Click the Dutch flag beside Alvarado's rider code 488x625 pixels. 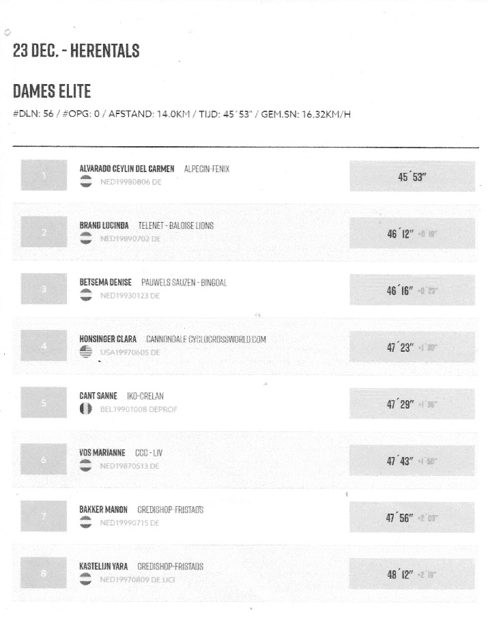87,182
